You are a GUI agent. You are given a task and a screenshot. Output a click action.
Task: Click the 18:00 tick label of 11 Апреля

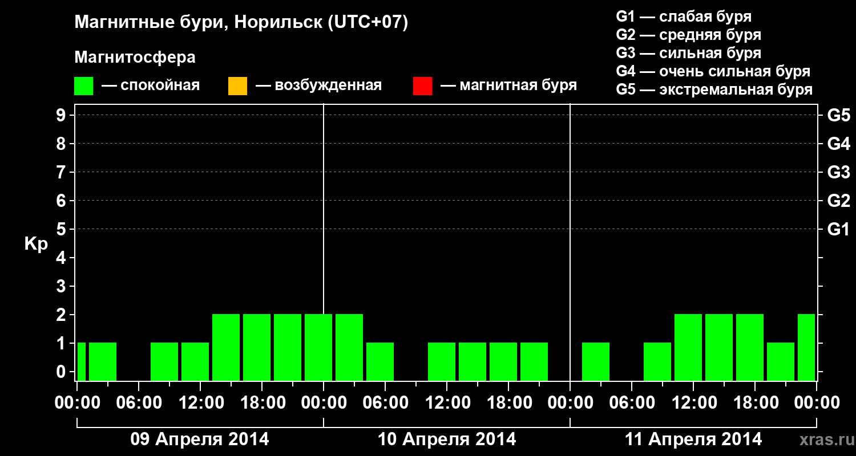click(x=755, y=403)
